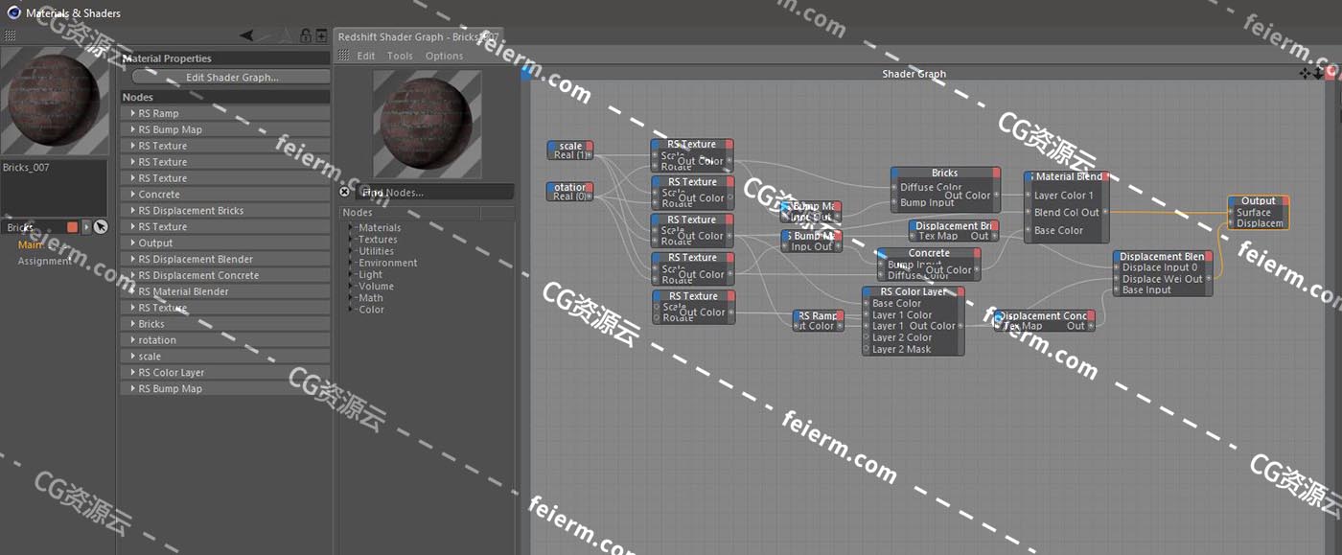Image resolution: width=1342 pixels, height=555 pixels.
Task: Open the Options menu
Action: pos(444,56)
